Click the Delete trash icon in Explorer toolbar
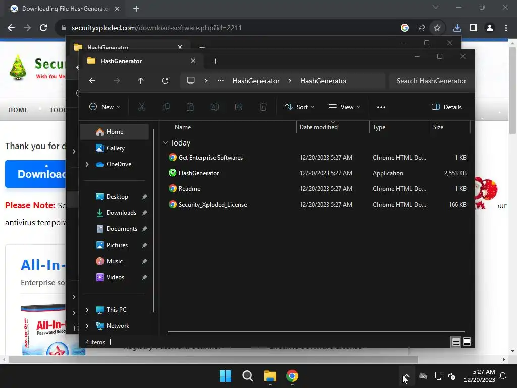The image size is (517, 388). 263,107
